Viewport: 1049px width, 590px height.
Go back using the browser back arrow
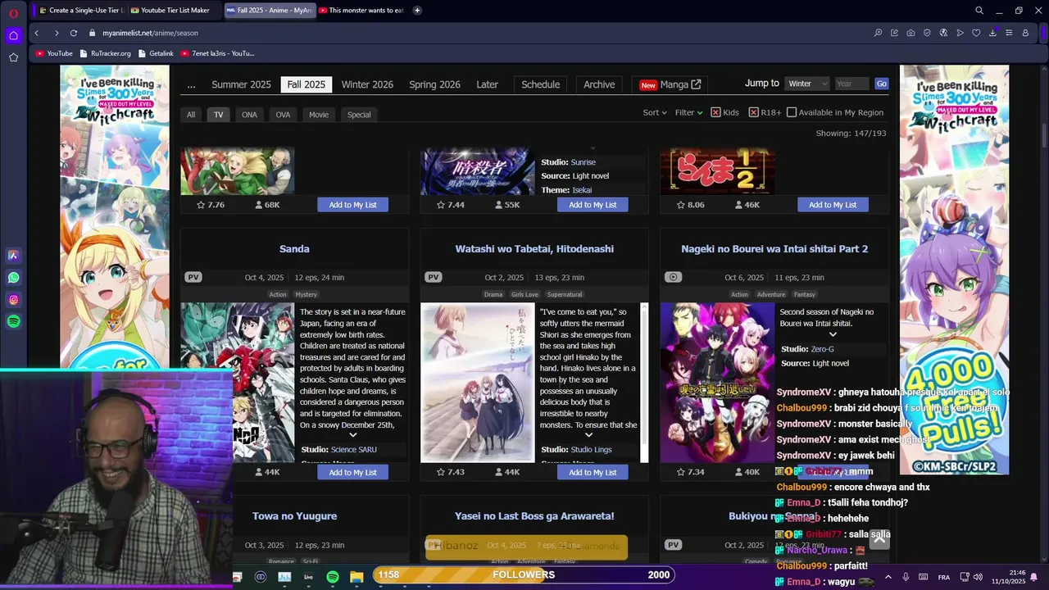click(x=37, y=33)
